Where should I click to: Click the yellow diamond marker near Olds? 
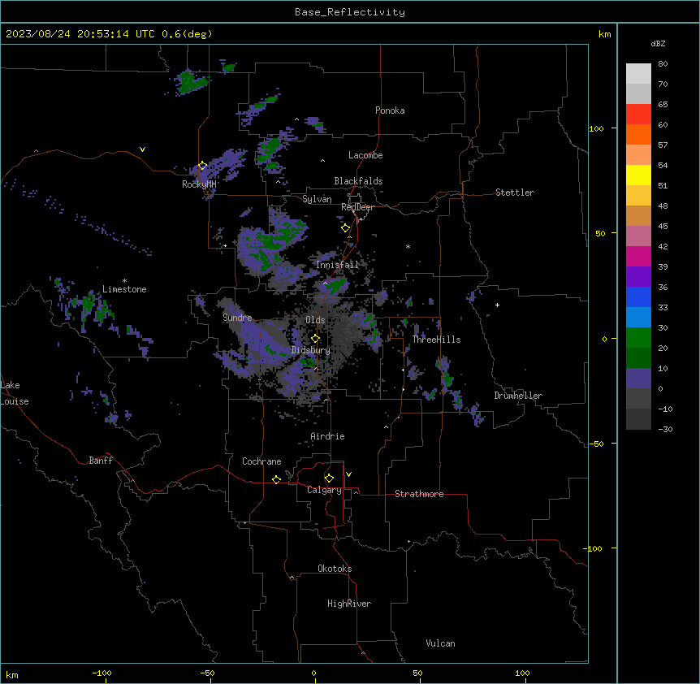coord(315,339)
